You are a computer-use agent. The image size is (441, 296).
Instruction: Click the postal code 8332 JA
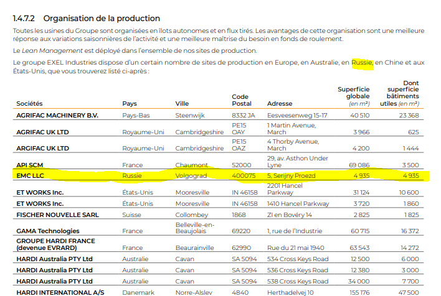point(244,116)
